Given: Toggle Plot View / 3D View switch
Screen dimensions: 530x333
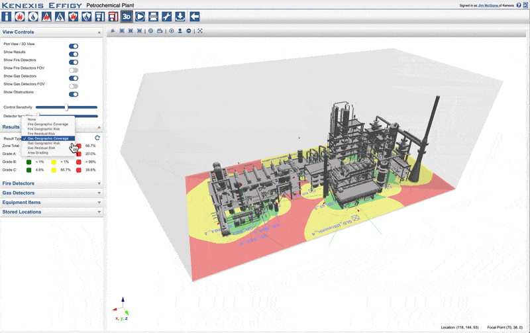Looking at the screenshot, I should tap(74, 46).
